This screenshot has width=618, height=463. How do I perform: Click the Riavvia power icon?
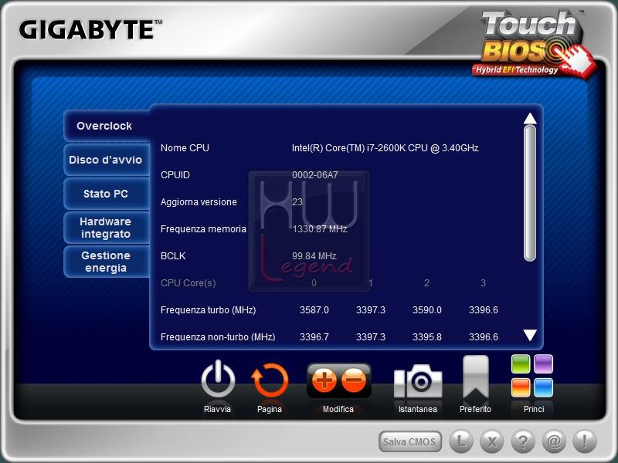218,380
